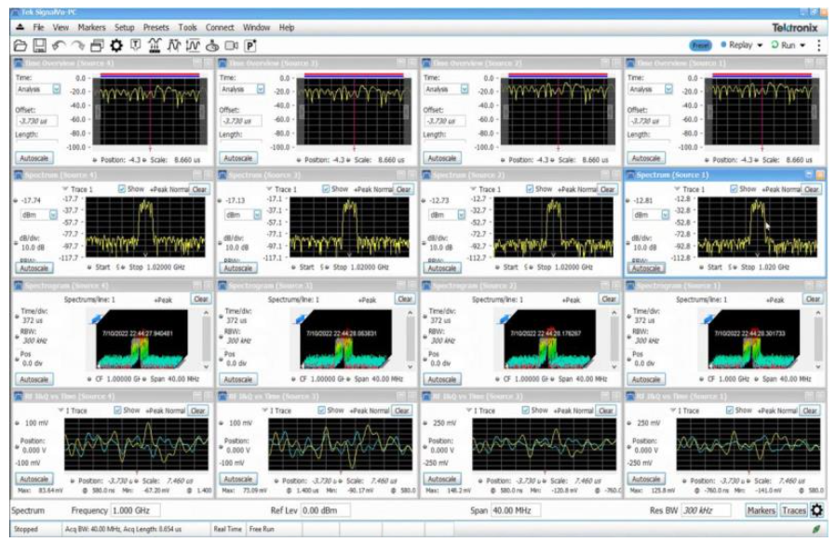Toggle Show checkbox in Spectrum Source 3
Screen dimensions: 836x542
[326, 189]
